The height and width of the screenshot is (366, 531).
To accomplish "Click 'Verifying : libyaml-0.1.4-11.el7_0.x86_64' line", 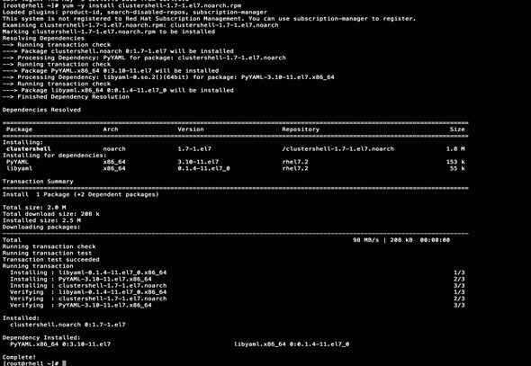I will click(x=88, y=292).
